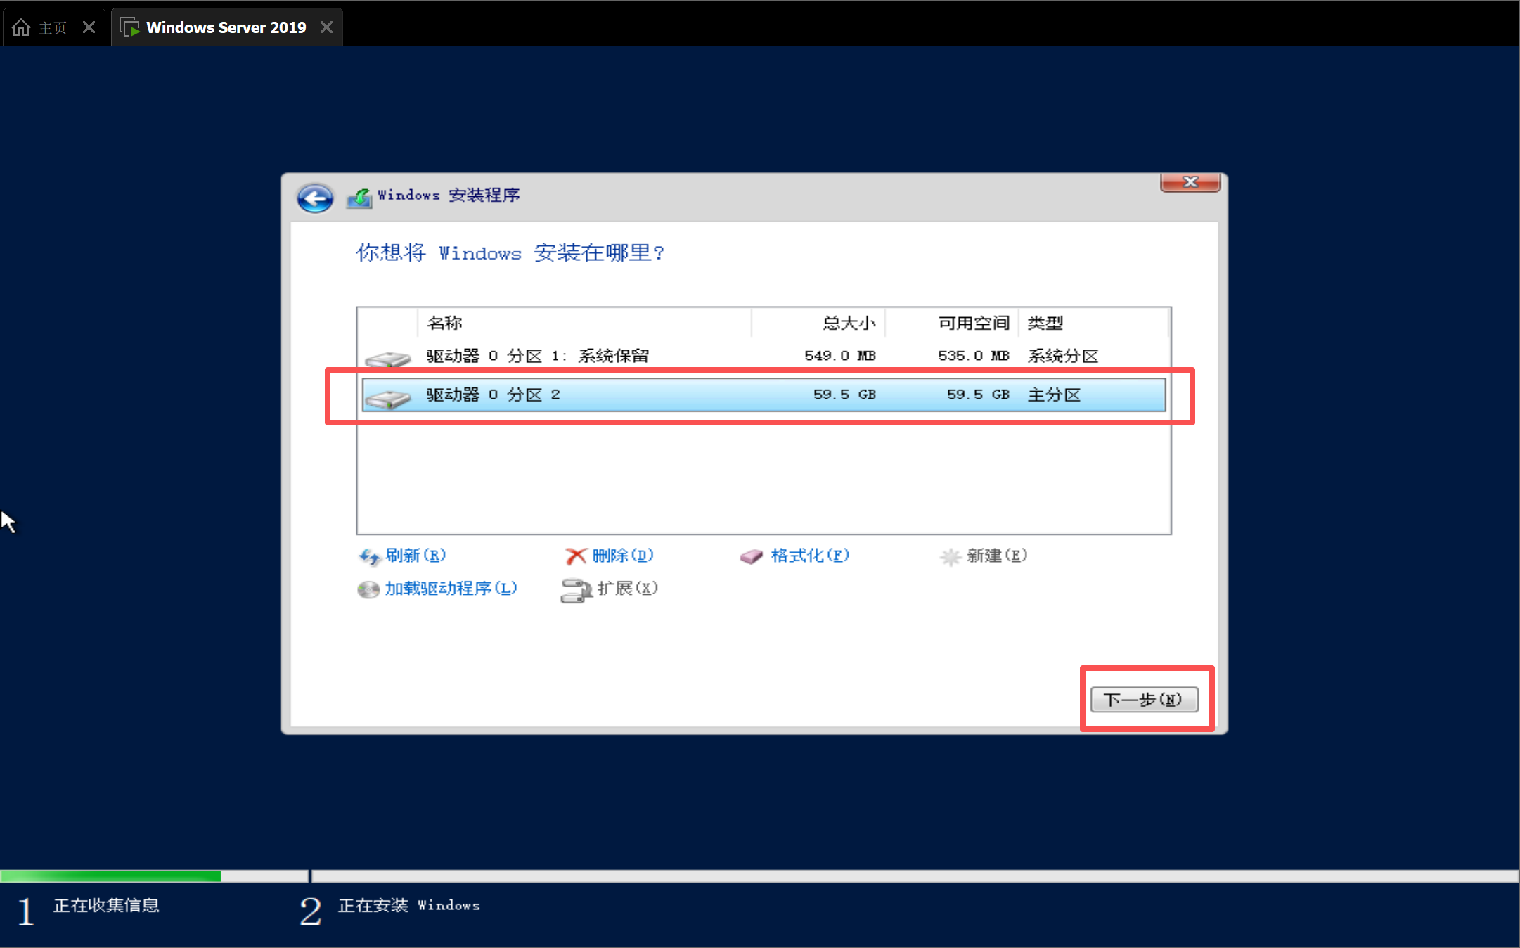1520x948 pixels.
Task: Click the 加载驱动程序 disc icon
Action: point(368,589)
